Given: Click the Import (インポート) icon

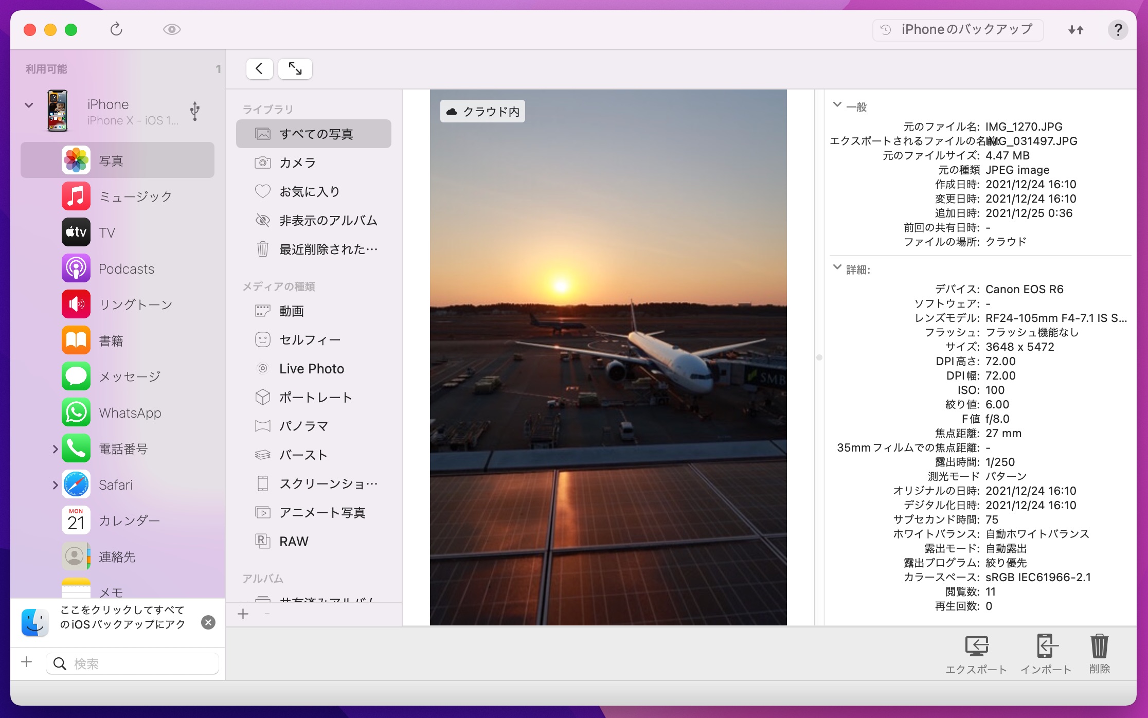Looking at the screenshot, I should [1046, 647].
